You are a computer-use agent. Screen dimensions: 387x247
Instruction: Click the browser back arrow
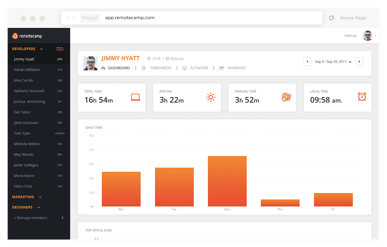pos(68,18)
